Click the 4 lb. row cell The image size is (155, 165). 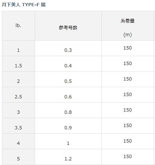(19, 141)
